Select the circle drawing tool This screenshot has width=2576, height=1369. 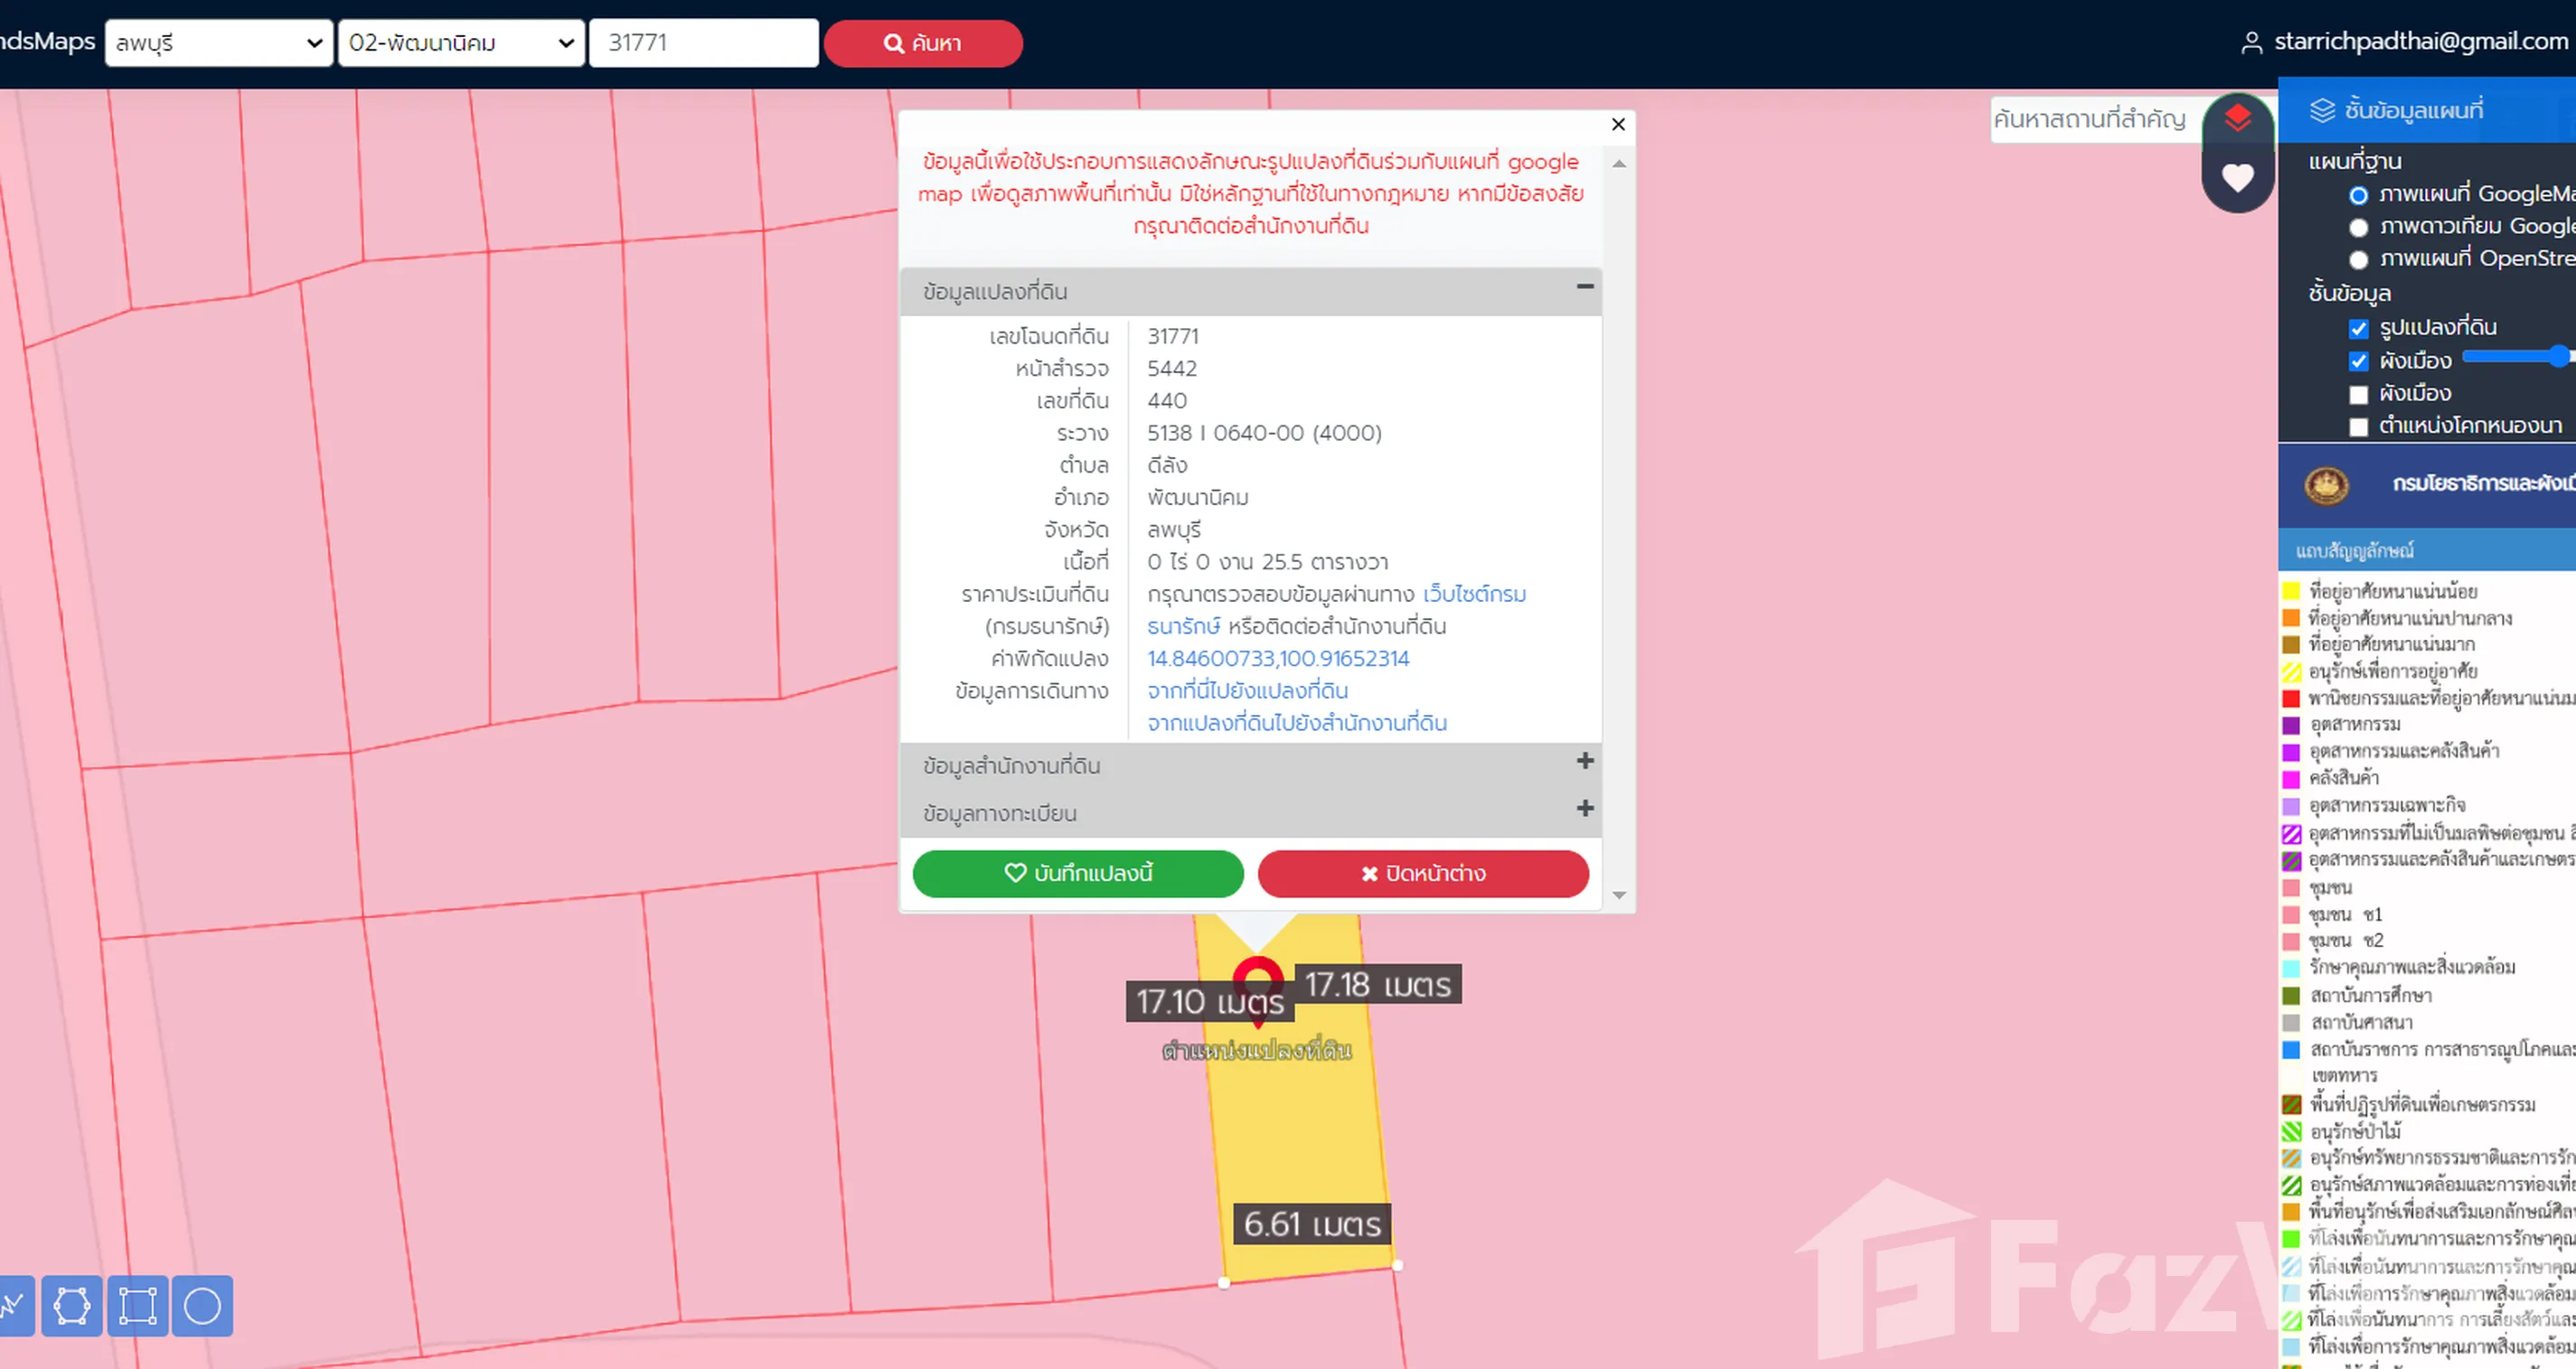202,1306
